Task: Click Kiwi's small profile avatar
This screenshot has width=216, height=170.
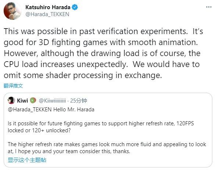Action: pos(11,100)
